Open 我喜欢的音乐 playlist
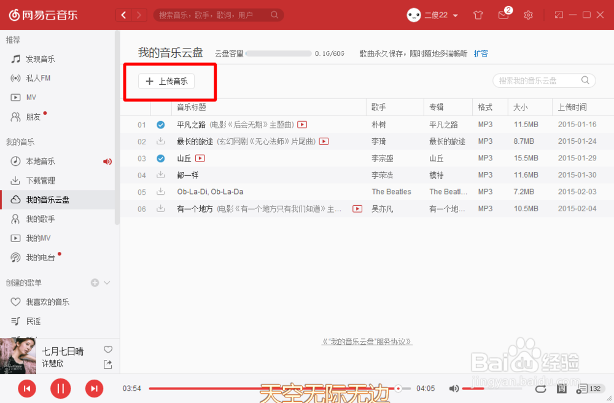 point(47,302)
